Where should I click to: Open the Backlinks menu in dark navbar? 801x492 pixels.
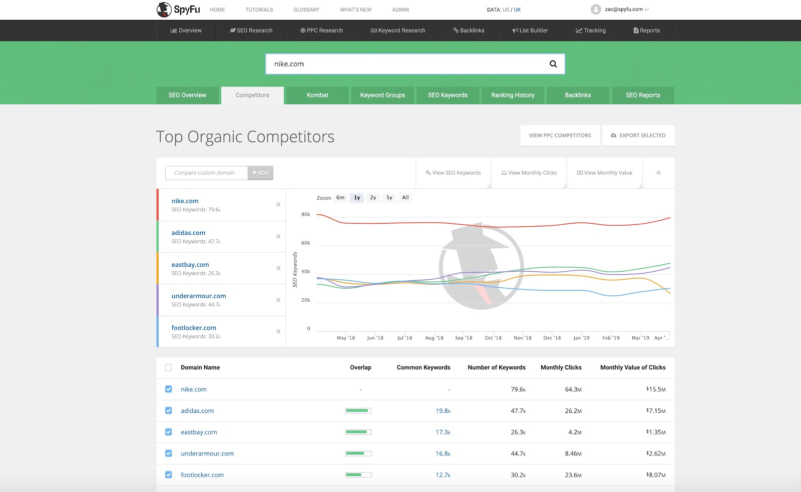tap(469, 31)
